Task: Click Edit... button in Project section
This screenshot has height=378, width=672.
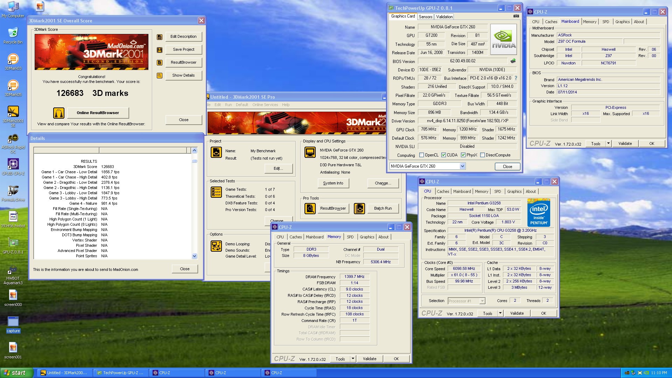Action: 278,169
